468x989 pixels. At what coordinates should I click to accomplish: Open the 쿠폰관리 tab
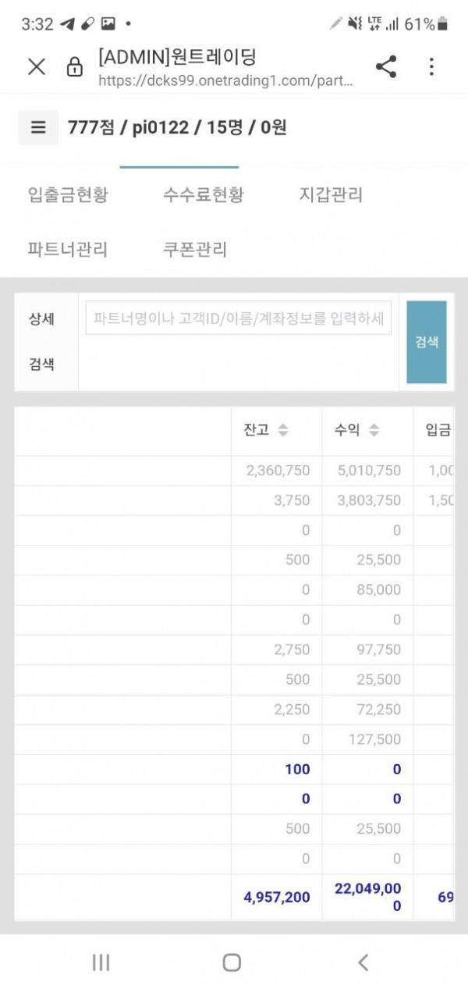(195, 250)
